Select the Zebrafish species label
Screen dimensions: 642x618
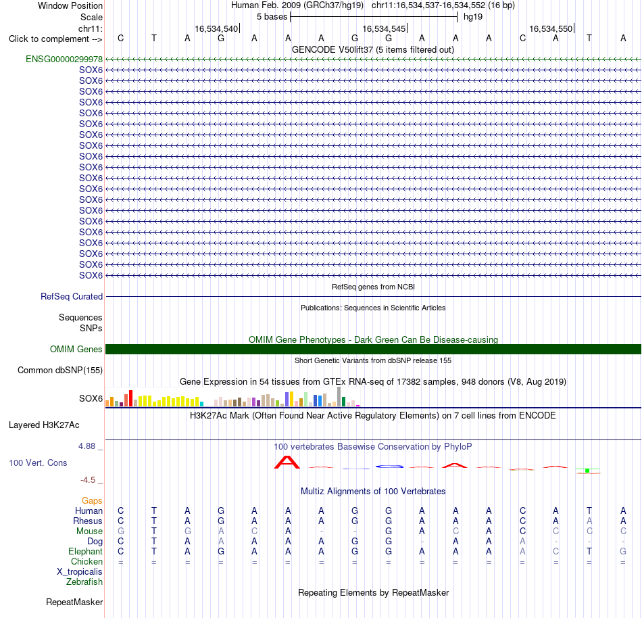(84, 581)
